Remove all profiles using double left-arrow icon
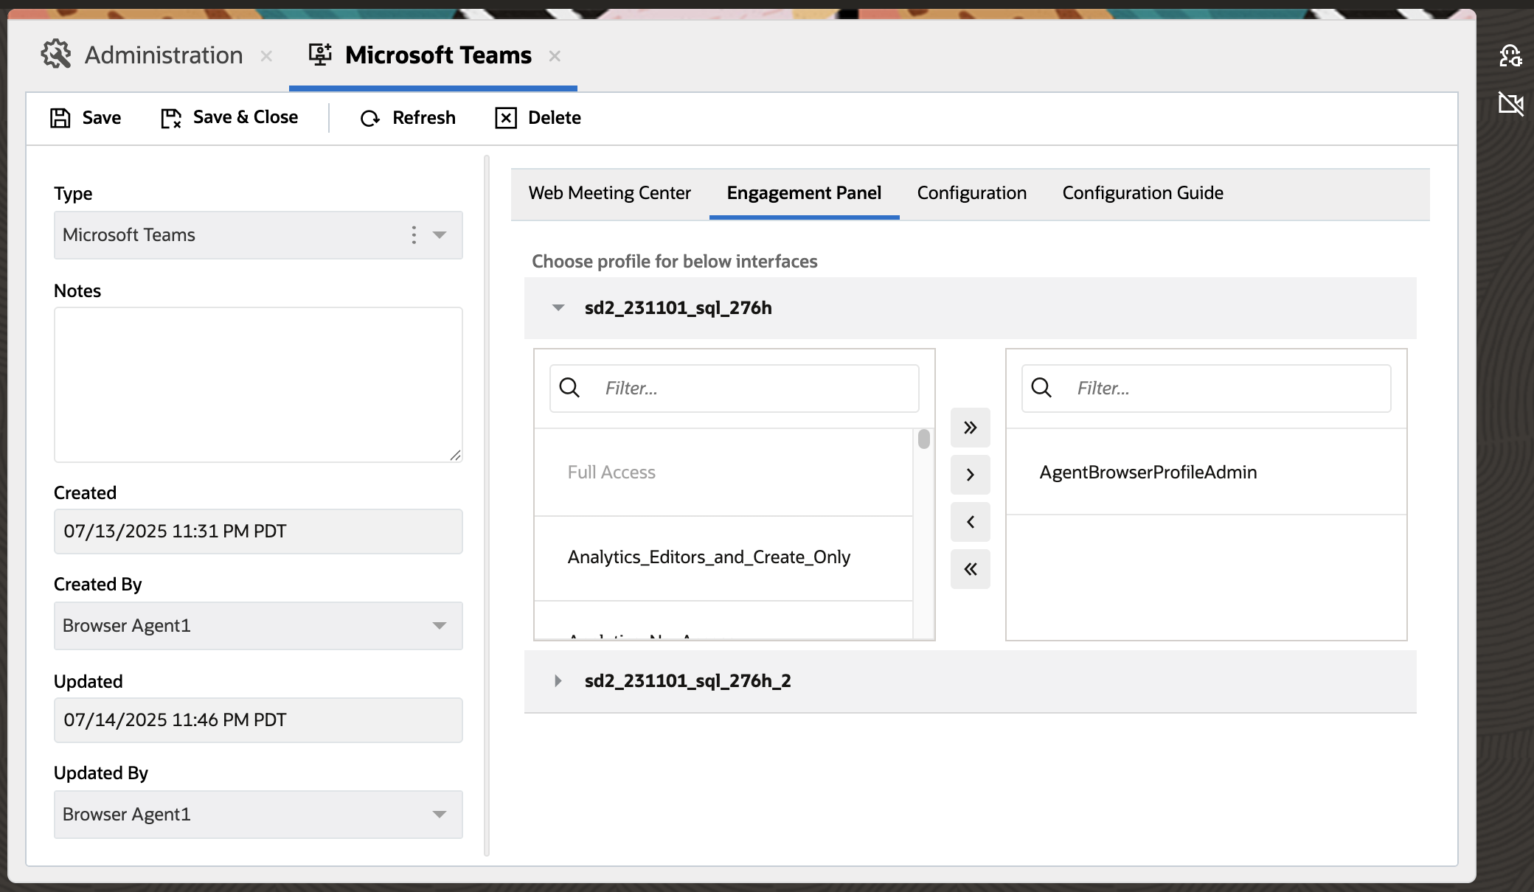Screen dimensions: 1534x892 (970, 569)
